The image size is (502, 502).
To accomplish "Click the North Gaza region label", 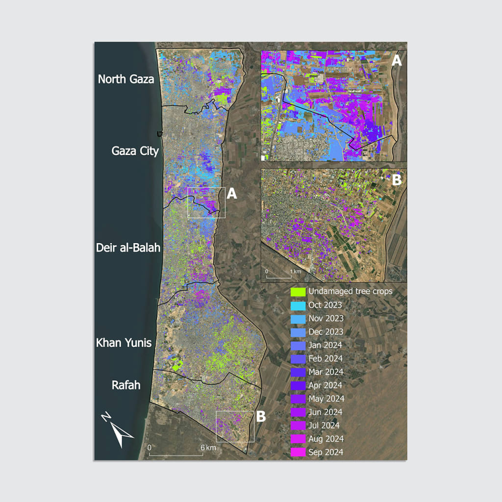I will click(126, 79).
